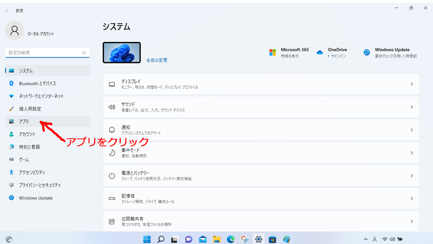This screenshot has height=244, width=433.
Task: Go back with the top-left arrow
Action: click(7, 10)
